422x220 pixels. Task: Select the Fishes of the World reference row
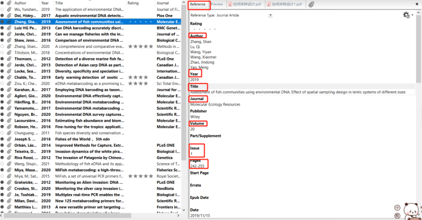click(90, 139)
